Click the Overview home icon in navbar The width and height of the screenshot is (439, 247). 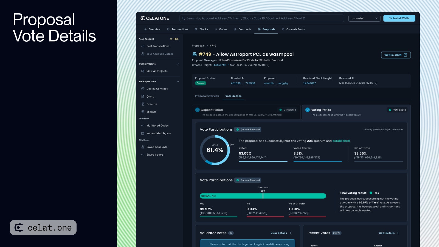(x=145, y=29)
